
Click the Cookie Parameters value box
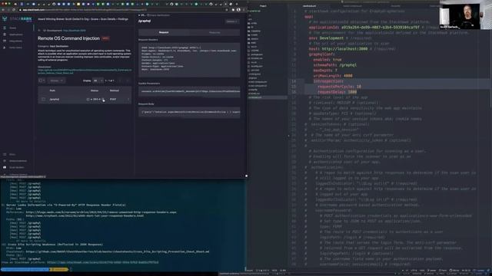click(x=189, y=91)
